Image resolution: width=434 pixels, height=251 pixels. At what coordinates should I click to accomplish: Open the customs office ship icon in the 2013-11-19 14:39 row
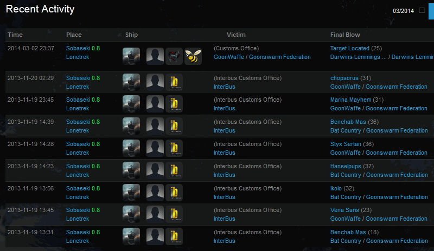[131, 126]
